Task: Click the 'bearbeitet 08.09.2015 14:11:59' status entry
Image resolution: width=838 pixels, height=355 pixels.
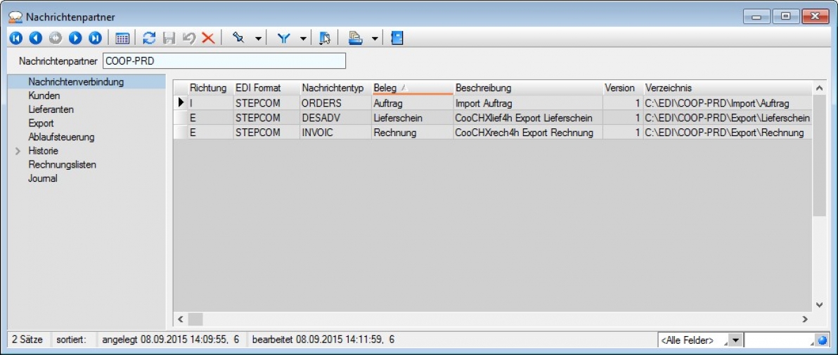Action: (323, 340)
